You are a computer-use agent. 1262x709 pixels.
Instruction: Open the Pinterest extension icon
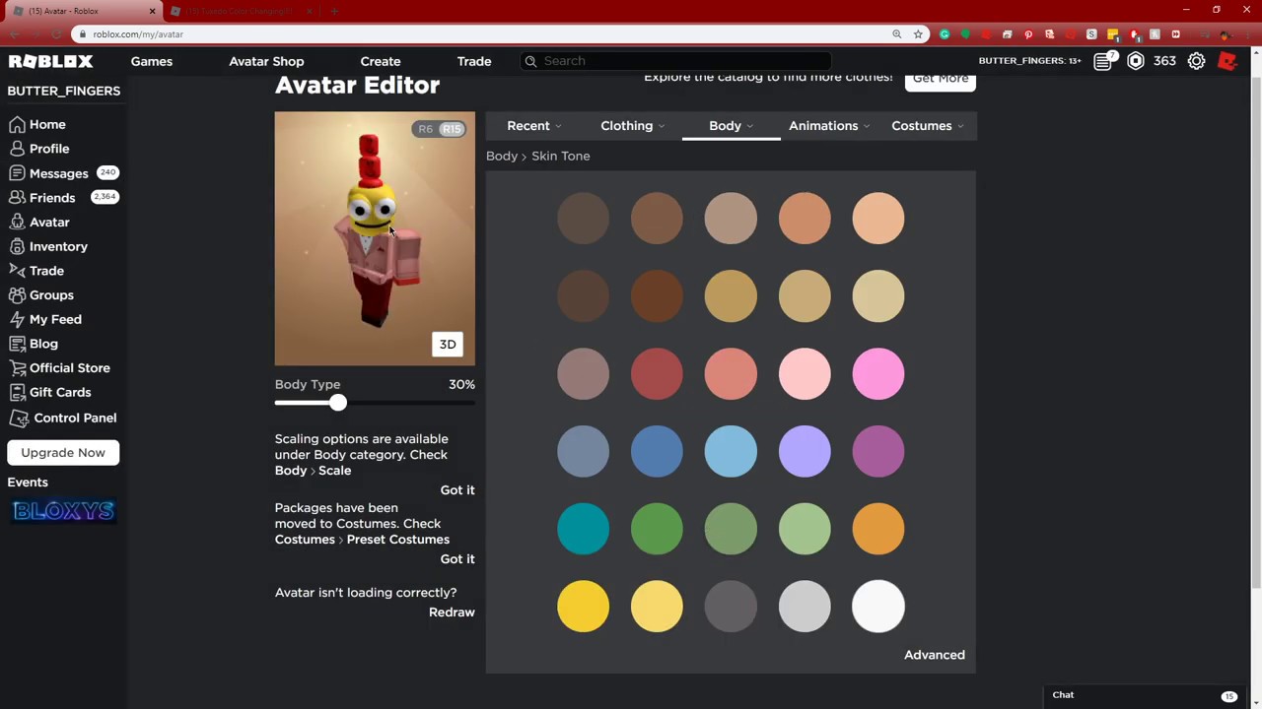click(x=1028, y=34)
